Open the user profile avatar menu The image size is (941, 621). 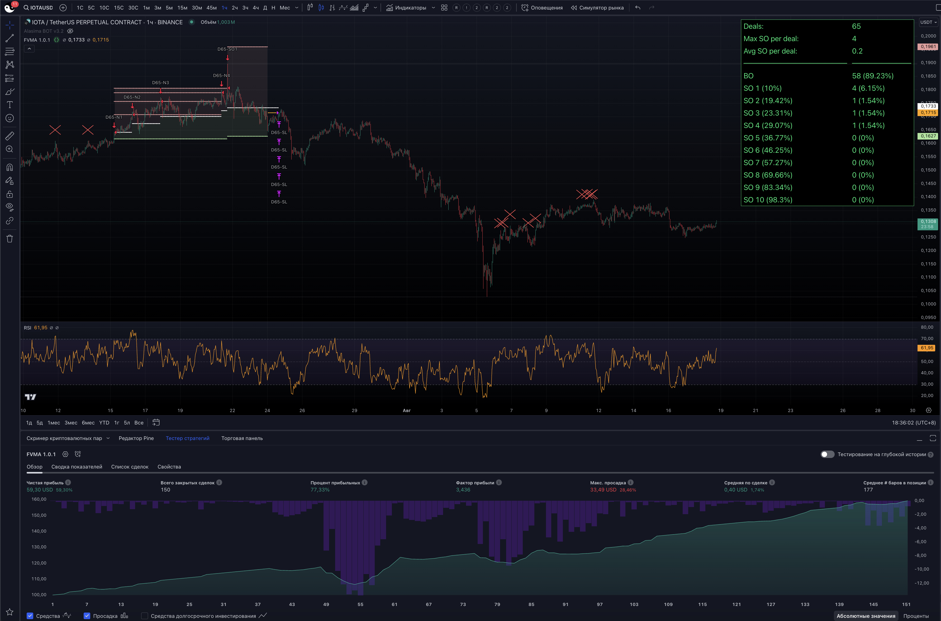[x=9, y=7]
